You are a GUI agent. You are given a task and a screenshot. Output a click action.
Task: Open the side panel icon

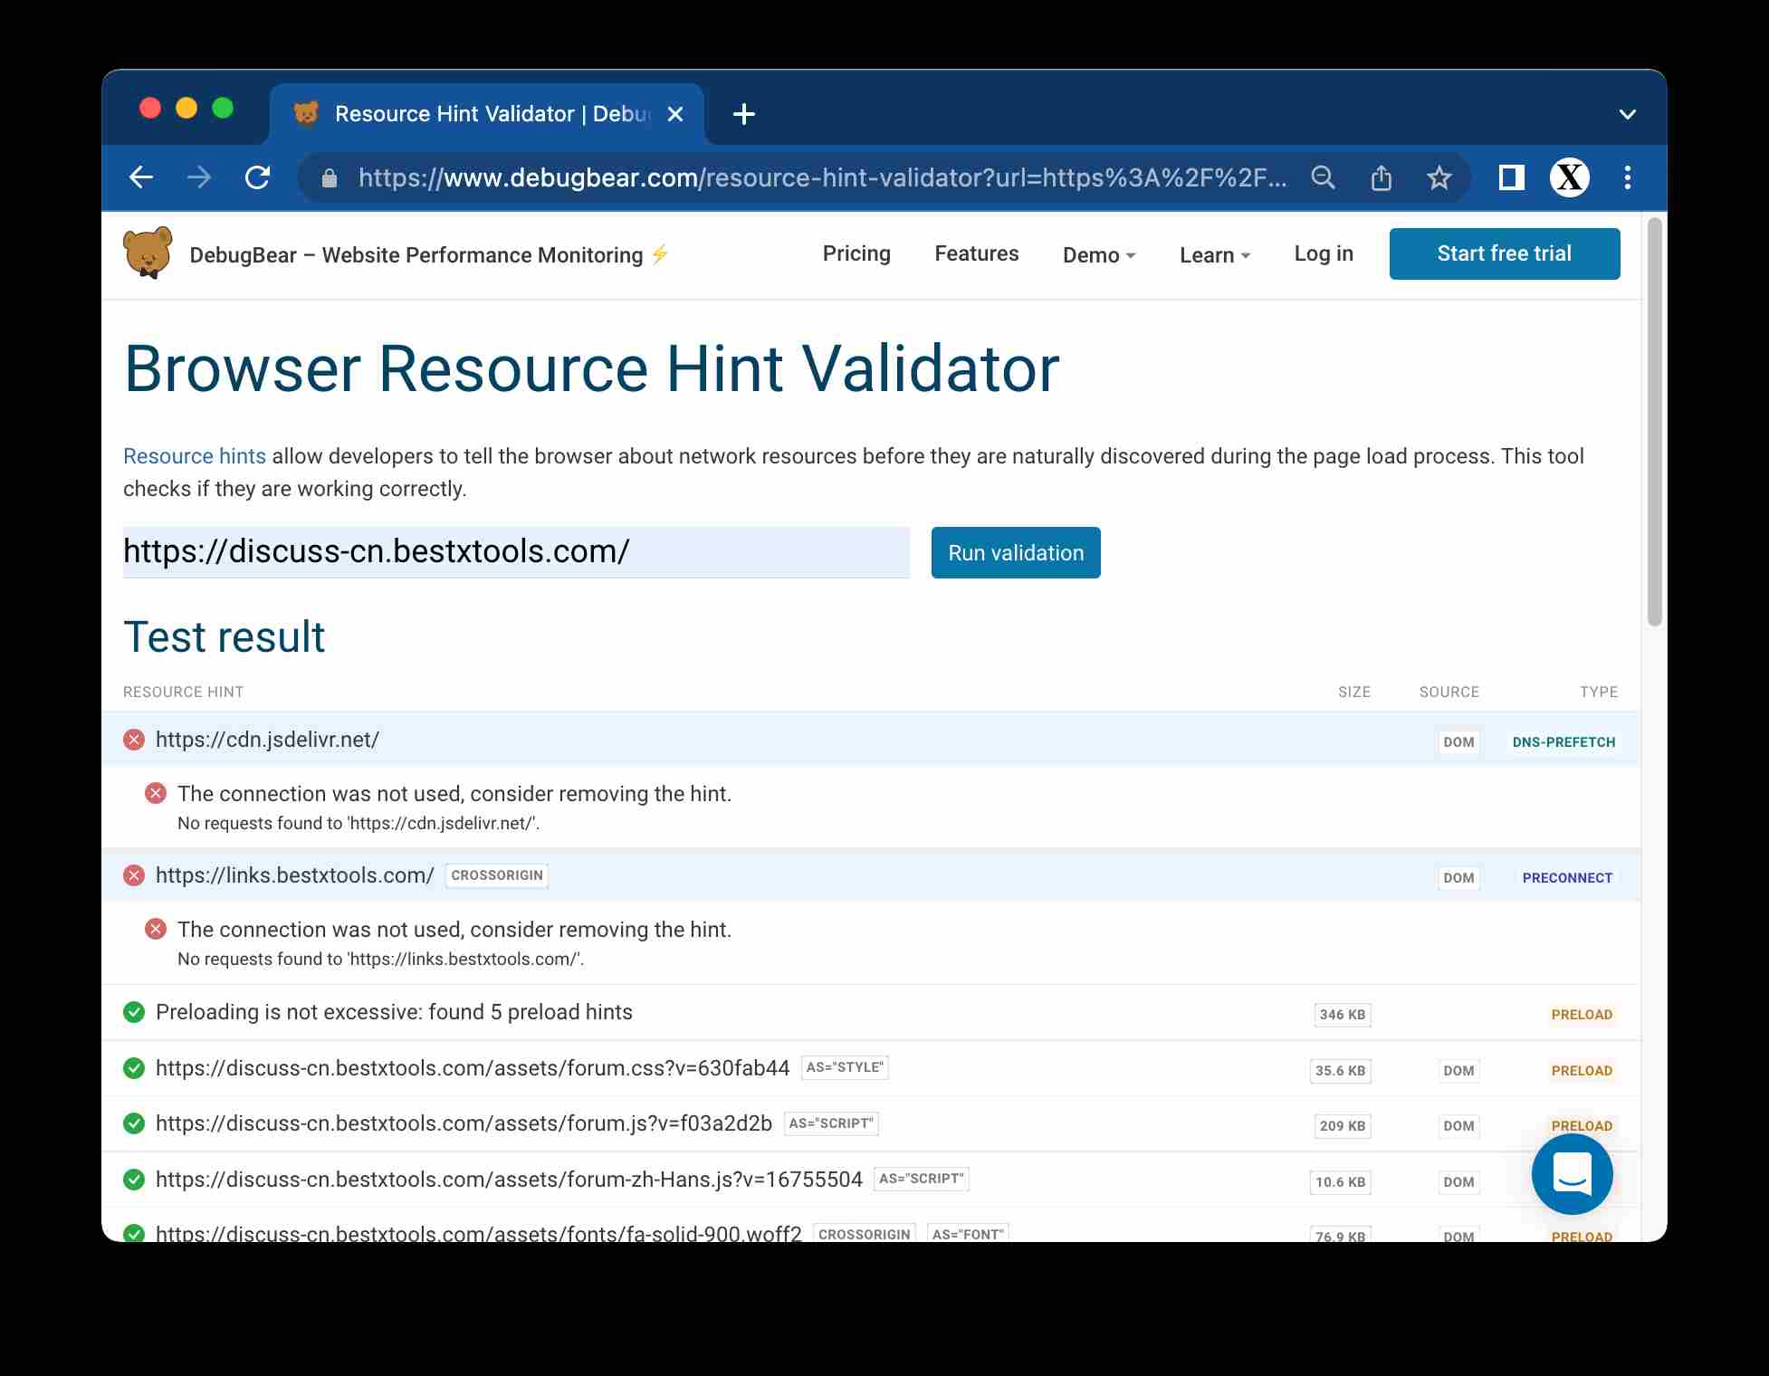click(x=1511, y=177)
